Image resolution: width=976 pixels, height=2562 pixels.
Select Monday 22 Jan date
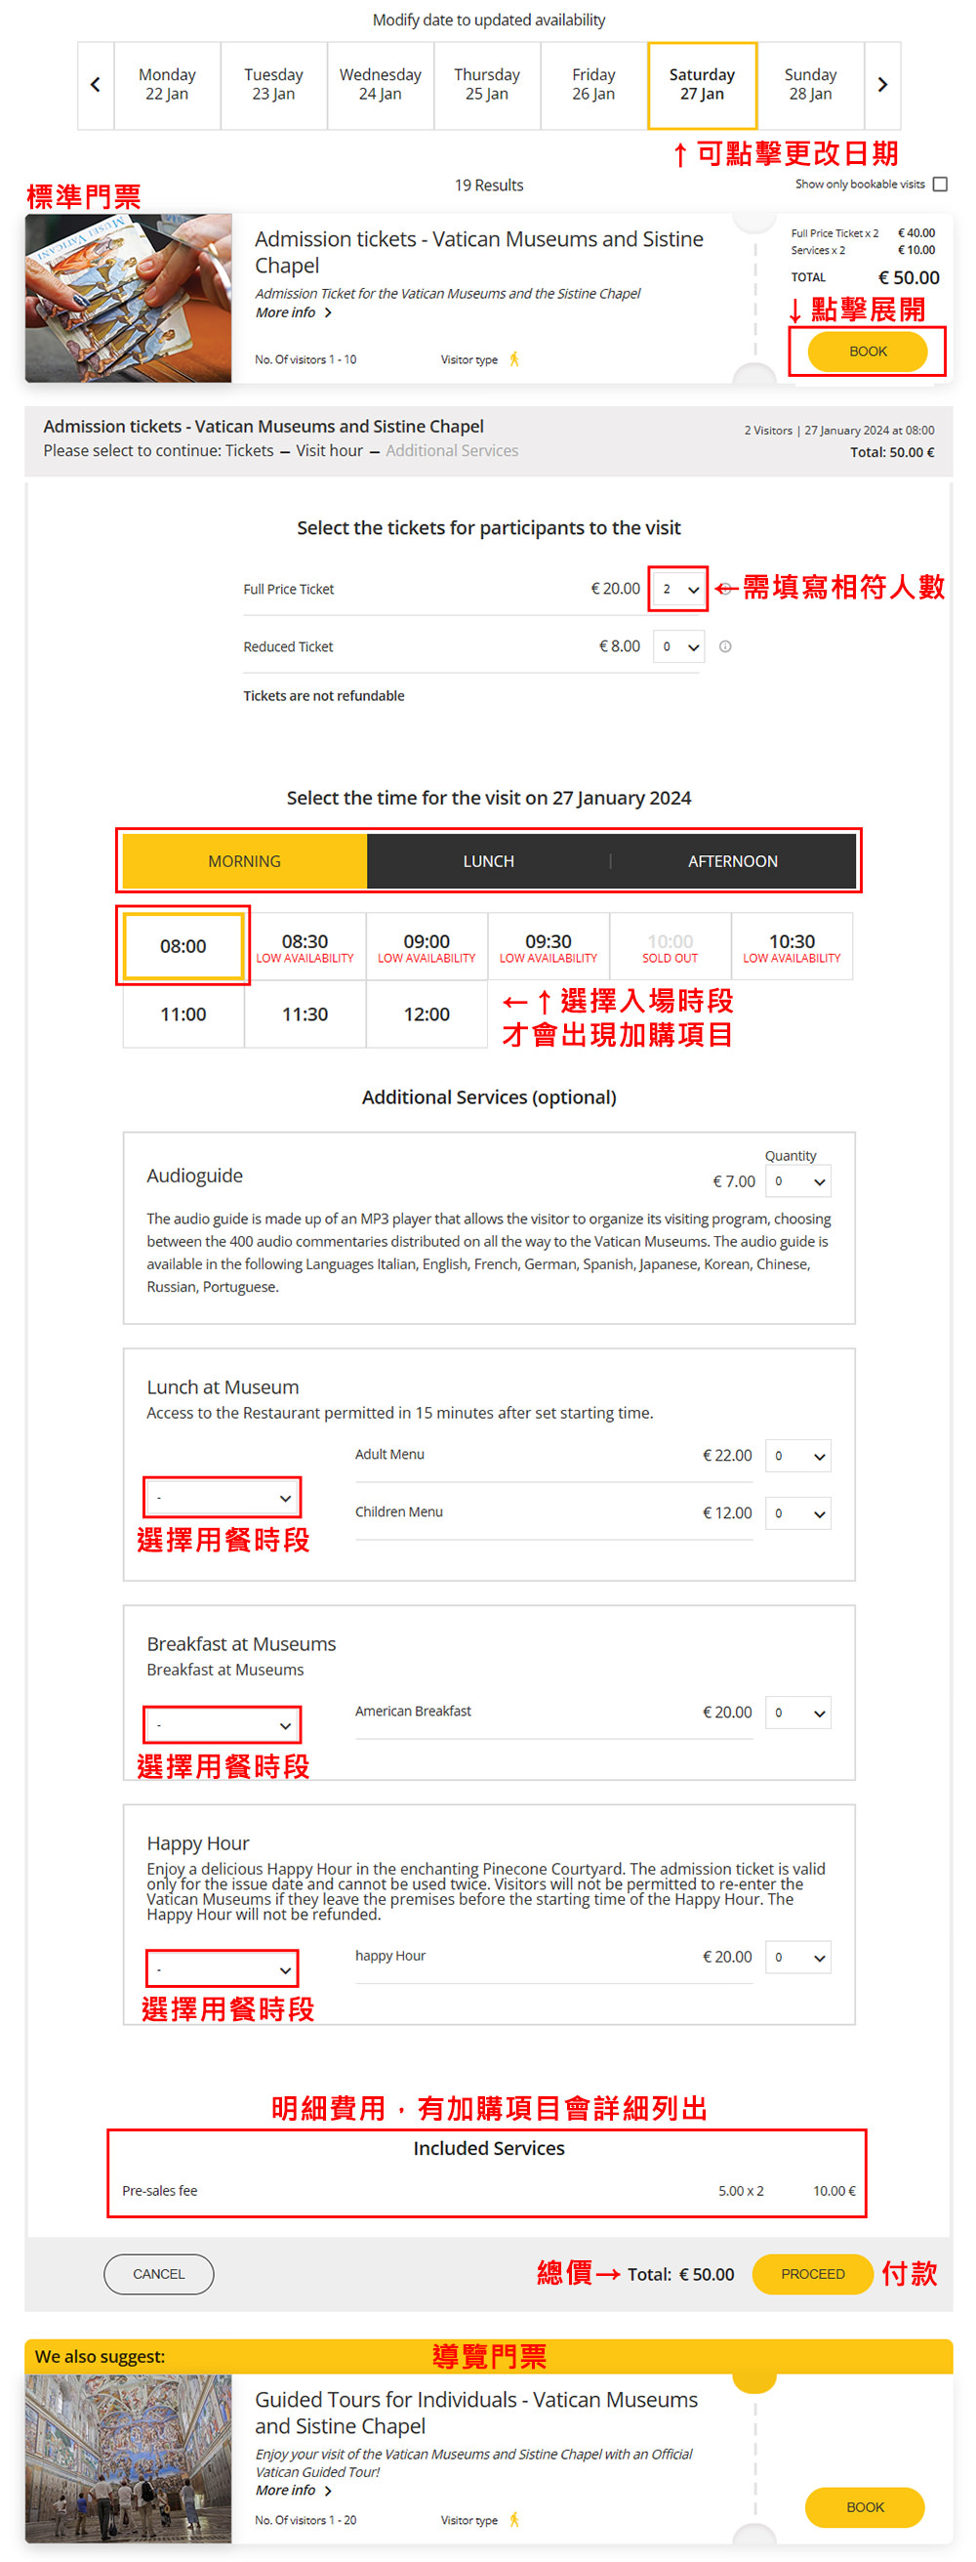[x=167, y=86]
